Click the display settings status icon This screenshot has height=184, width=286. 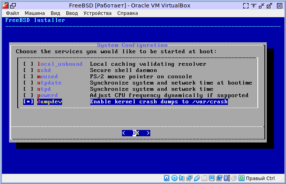tap(211, 178)
